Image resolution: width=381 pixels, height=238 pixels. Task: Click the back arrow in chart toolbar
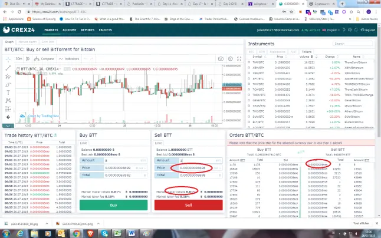tap(8, 117)
